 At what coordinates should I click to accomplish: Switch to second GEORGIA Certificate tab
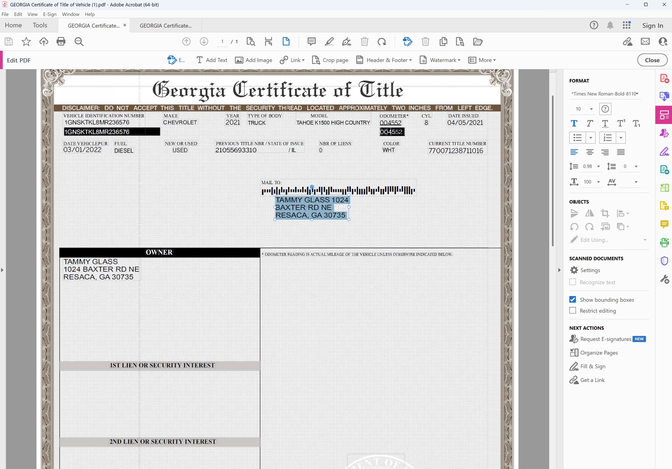tap(166, 25)
